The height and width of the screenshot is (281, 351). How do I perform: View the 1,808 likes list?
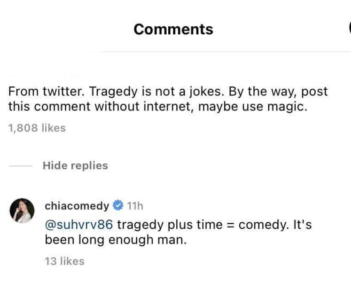pyautogui.click(x=37, y=128)
